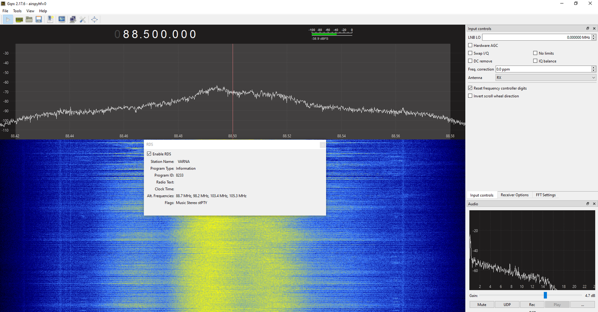Switch to the Receiver Options tab
The height and width of the screenshot is (312, 598).
pos(514,195)
